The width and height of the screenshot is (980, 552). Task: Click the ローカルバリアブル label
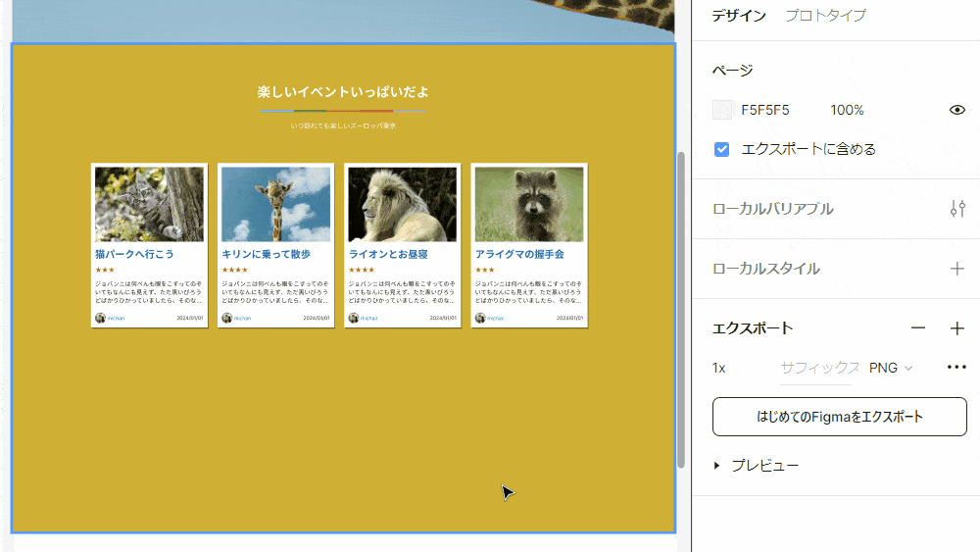(x=772, y=209)
